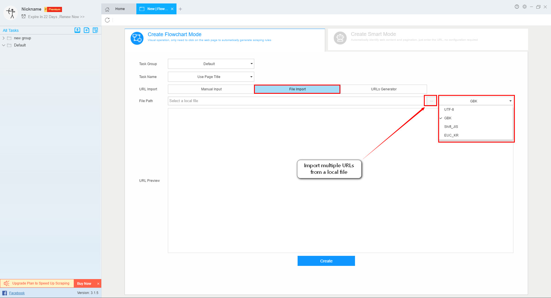Click the Create Flowchart Mode icon
Viewport: 551px width, 298px height.
pyautogui.click(x=137, y=38)
